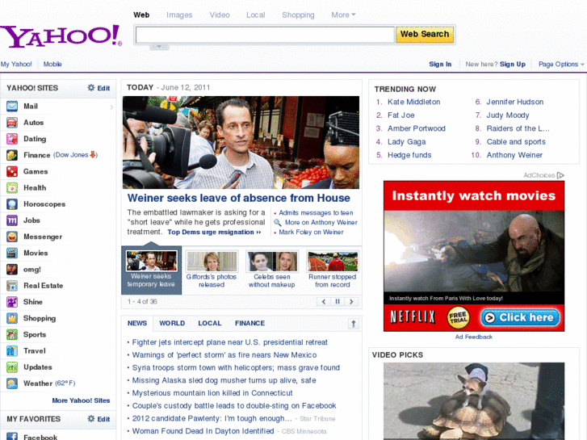Click the Autos car icon
This screenshot has width=587, height=440.
tap(12, 123)
